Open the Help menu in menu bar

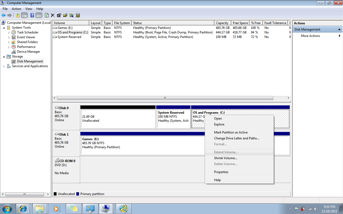40,9
